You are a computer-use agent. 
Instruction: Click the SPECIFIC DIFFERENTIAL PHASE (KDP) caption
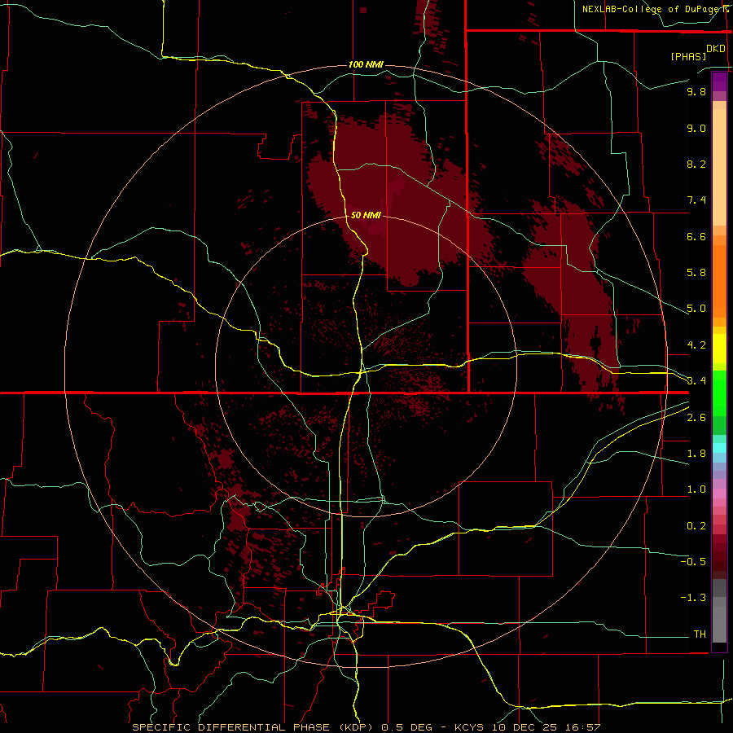point(253,727)
